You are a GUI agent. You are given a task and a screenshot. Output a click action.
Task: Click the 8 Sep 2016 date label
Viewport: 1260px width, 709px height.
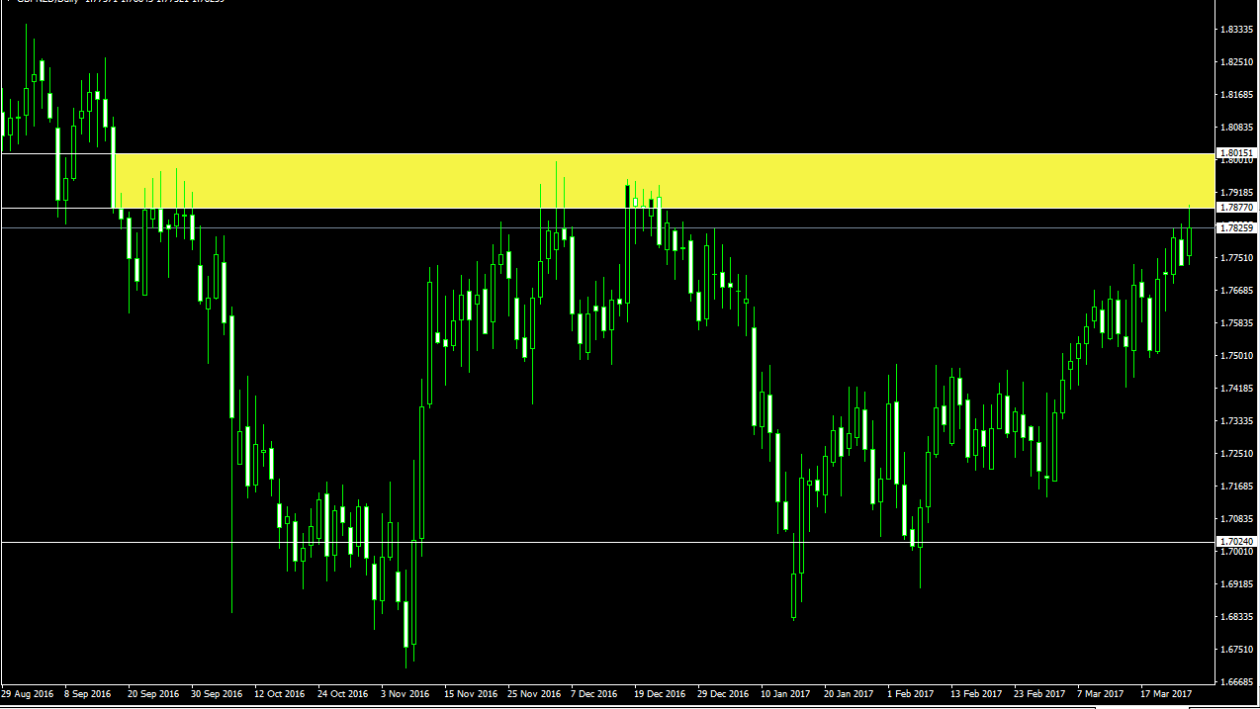tap(88, 694)
